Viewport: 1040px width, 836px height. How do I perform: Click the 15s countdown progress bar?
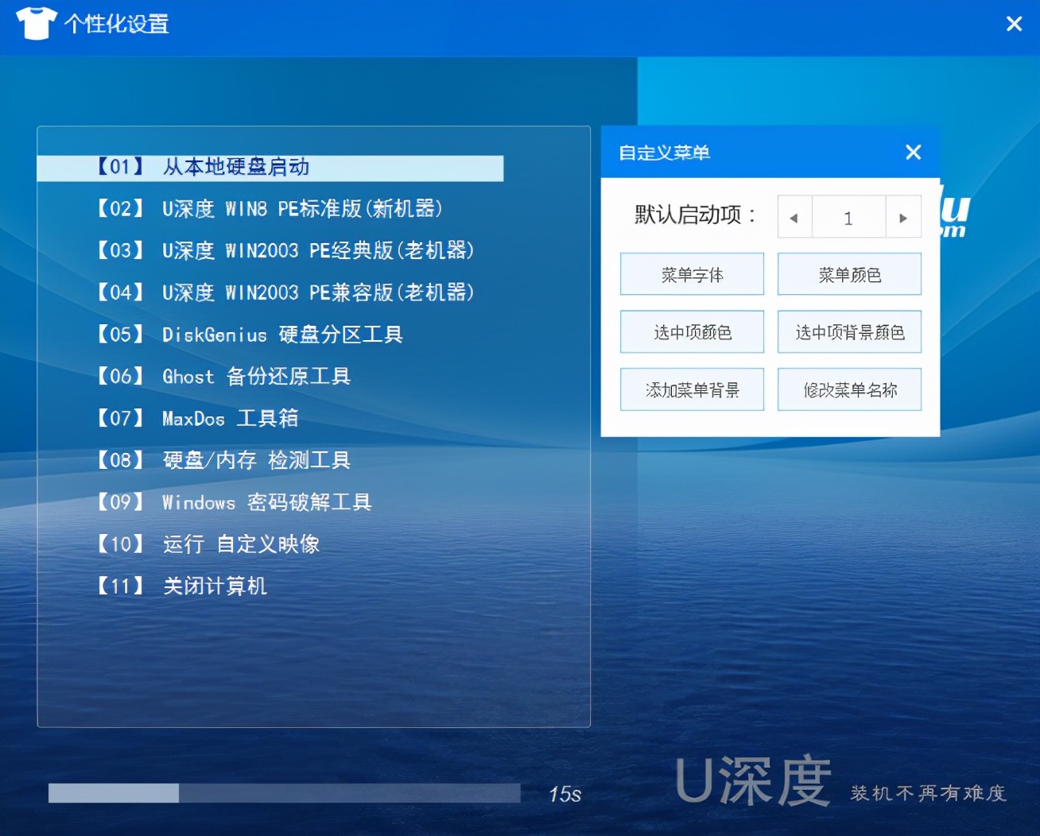(x=283, y=794)
